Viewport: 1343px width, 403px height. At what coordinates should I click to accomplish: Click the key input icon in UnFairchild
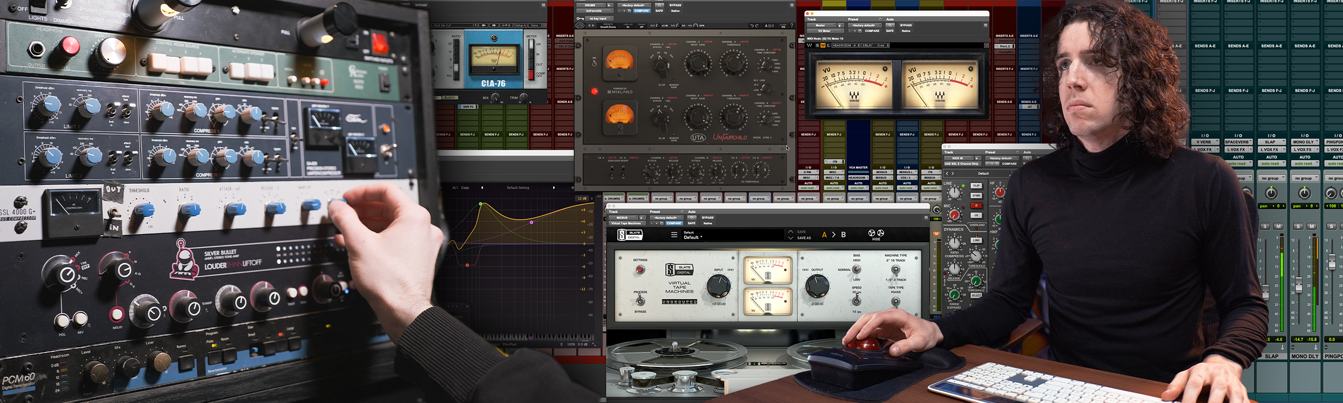pos(580,18)
